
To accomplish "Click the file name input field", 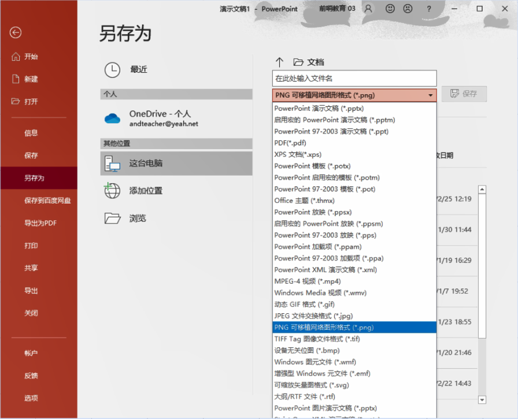I will point(354,79).
